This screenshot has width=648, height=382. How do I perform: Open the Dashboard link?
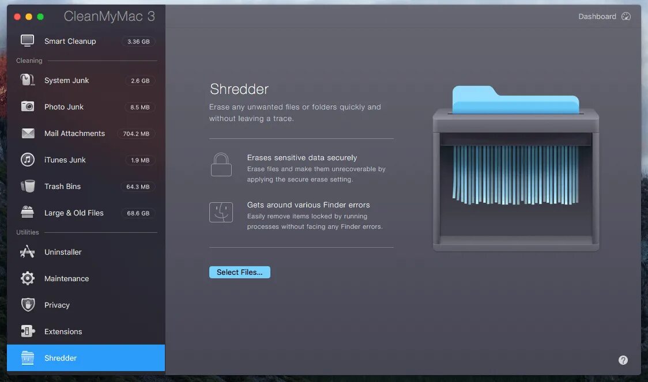coord(597,17)
